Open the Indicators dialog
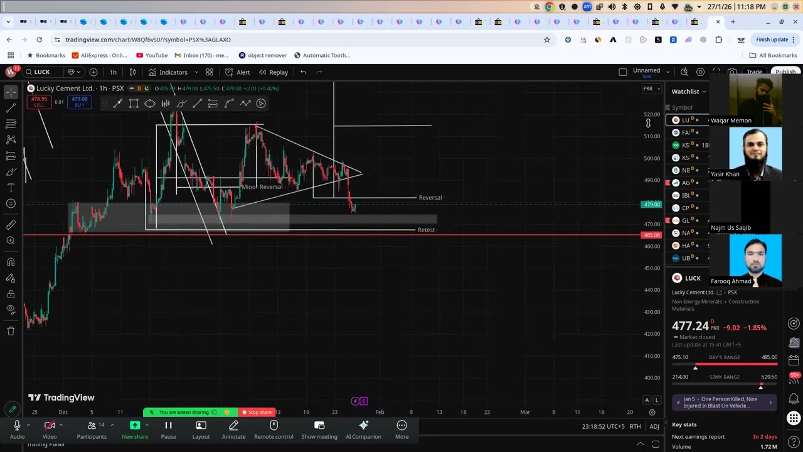 (x=168, y=72)
